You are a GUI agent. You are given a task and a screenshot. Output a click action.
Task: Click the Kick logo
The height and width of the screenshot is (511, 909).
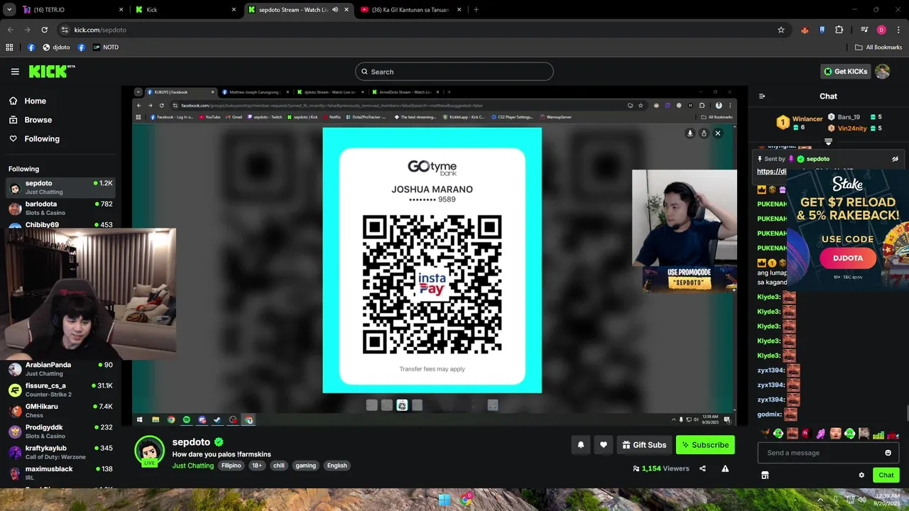[51, 71]
